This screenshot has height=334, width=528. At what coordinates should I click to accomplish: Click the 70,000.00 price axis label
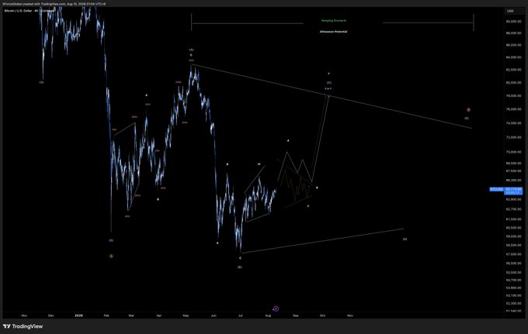click(514, 152)
